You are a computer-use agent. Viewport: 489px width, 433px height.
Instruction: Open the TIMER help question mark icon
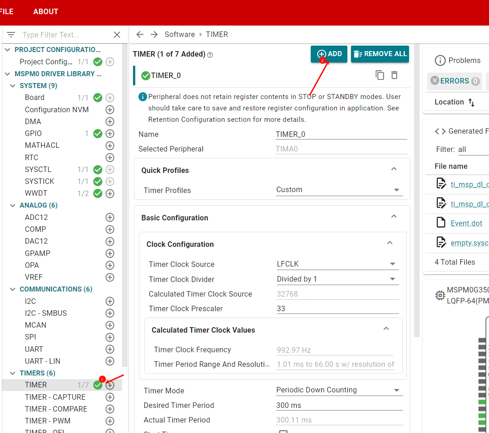coord(210,55)
